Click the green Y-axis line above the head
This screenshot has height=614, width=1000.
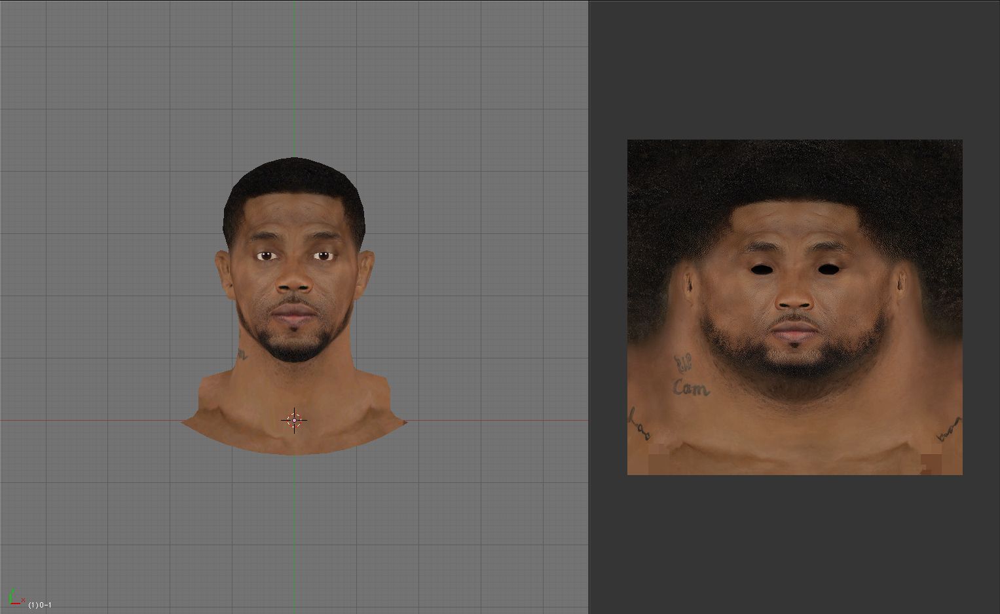tap(294, 79)
